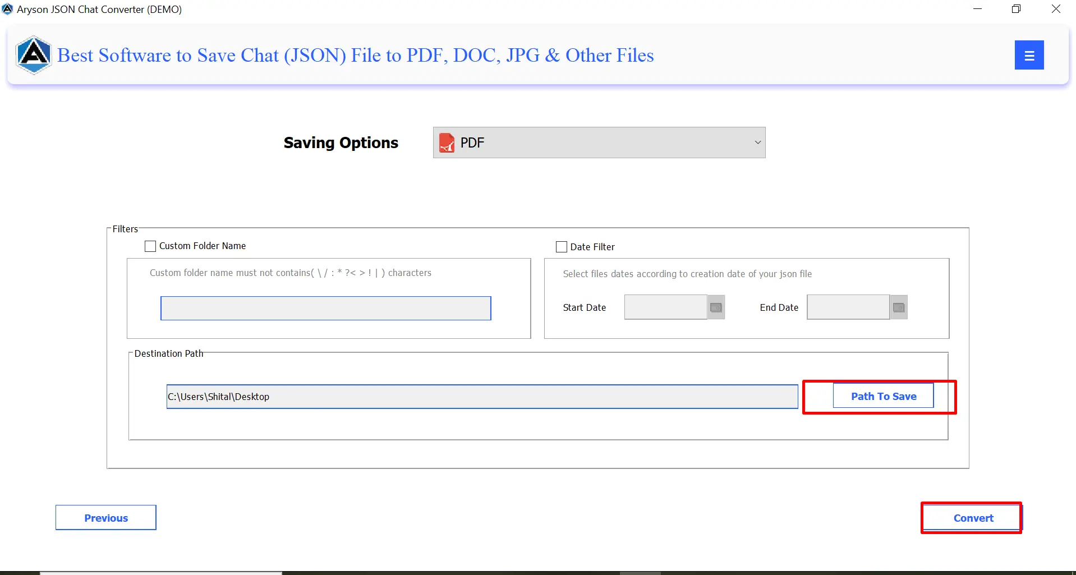Enable the Date Filter checkbox
This screenshot has height=575, width=1076.
coord(561,246)
